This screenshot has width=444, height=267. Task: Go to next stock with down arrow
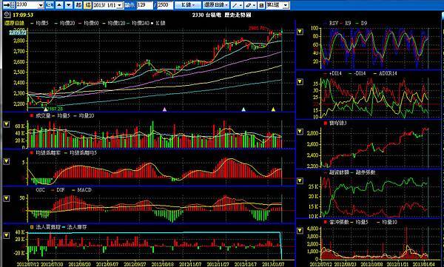pos(69,5)
